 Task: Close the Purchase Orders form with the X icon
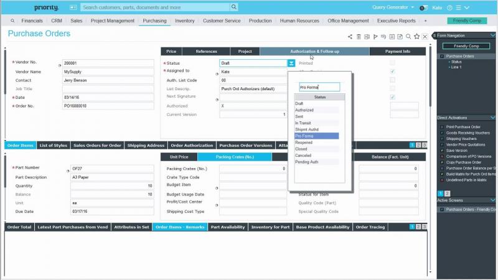click(425, 37)
